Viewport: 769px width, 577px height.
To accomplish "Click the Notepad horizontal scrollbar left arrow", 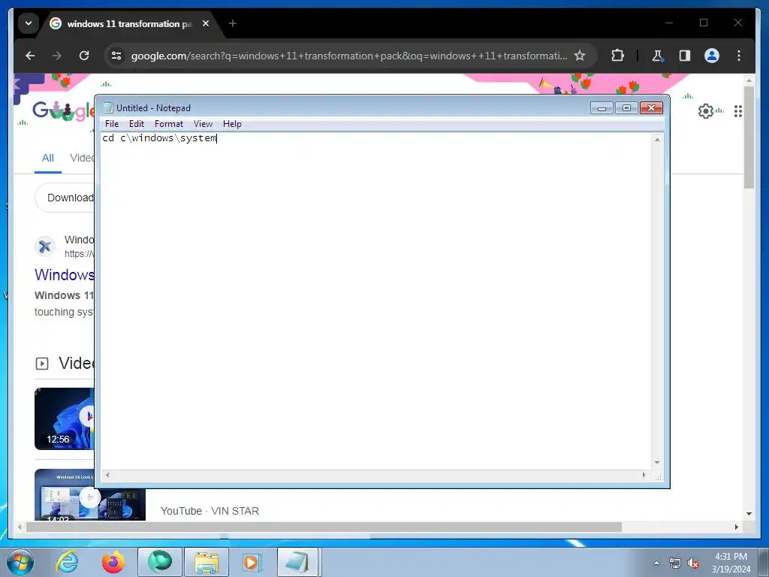I will (107, 475).
